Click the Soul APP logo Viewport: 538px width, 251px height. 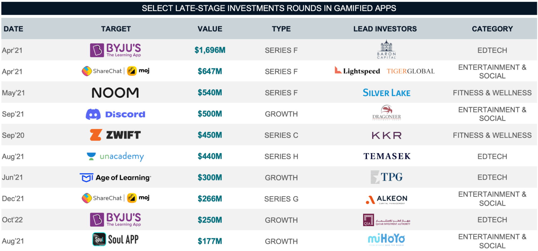click(x=115, y=239)
